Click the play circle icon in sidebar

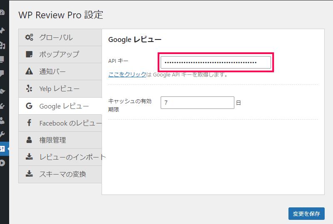click(2, 163)
